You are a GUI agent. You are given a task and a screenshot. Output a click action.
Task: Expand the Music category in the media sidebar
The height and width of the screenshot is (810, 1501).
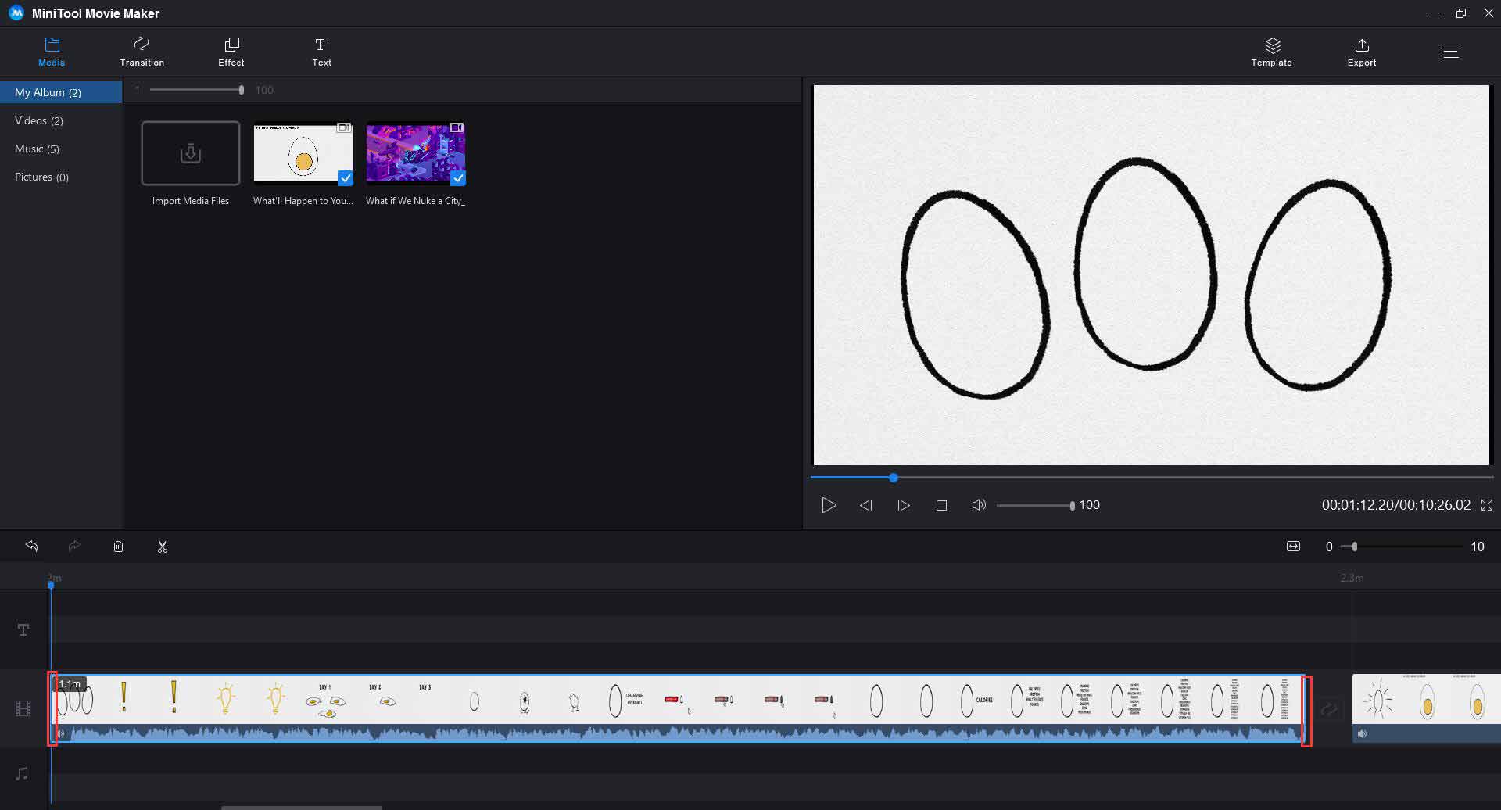(37, 149)
